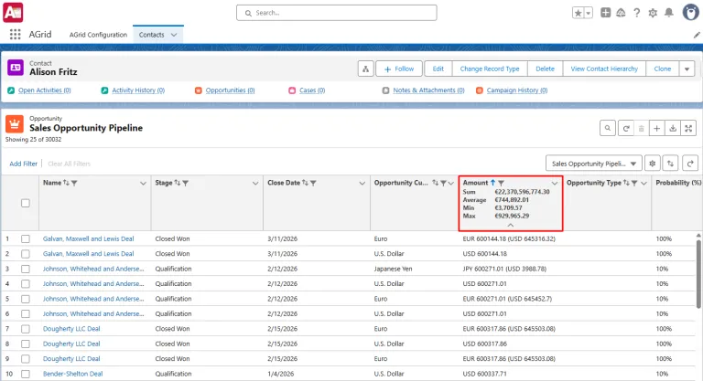Click the contact hierarchy icon button
This screenshot has height=381, width=703.
pyautogui.click(x=366, y=69)
